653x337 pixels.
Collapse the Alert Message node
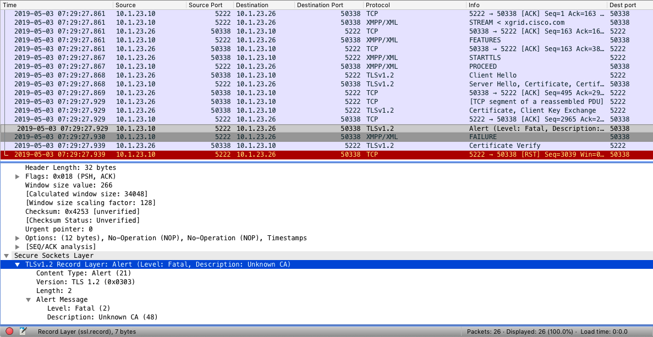[x=28, y=300]
